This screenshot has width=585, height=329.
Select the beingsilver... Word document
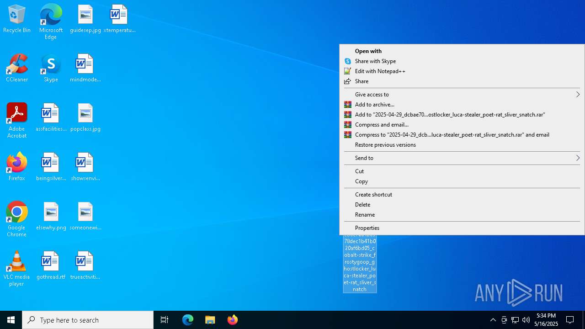(51, 167)
